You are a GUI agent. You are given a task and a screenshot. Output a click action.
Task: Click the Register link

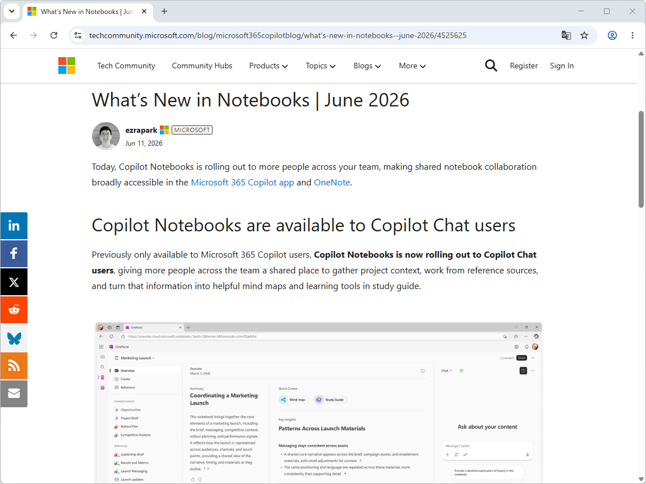tap(524, 66)
